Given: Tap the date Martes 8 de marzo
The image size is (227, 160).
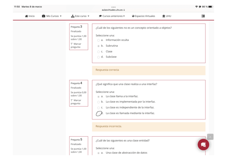Looking at the screenshot, I should point(32,7).
